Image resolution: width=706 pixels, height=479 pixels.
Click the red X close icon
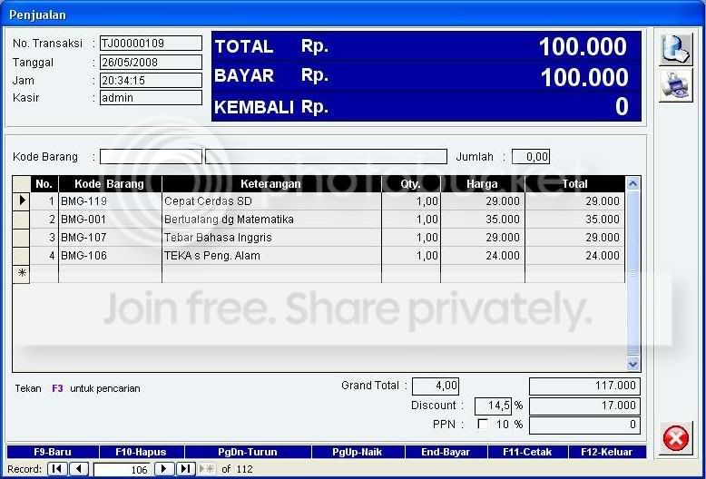(x=675, y=438)
